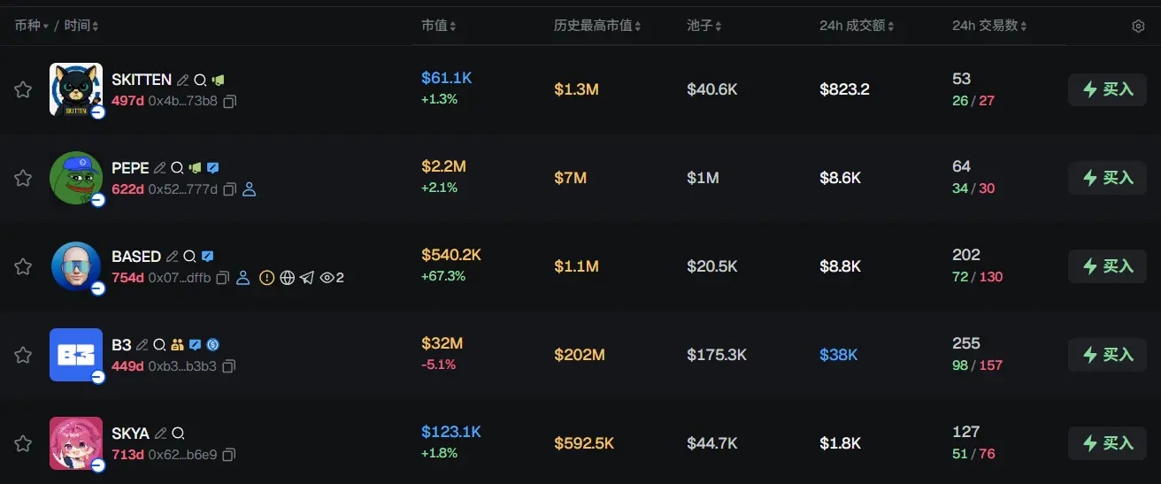
Task: Copy the SKITTEN contract address
Action: (x=229, y=102)
